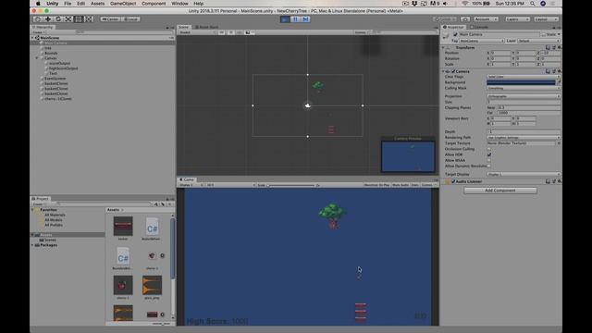The image size is (592, 333).
Task: Toggle the Static checkbox
Action: tap(544, 34)
